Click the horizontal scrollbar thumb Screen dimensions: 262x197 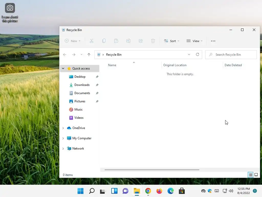coord(152,170)
